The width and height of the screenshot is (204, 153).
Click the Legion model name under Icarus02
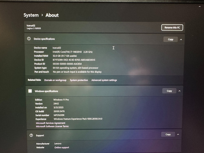(x=34, y=28)
